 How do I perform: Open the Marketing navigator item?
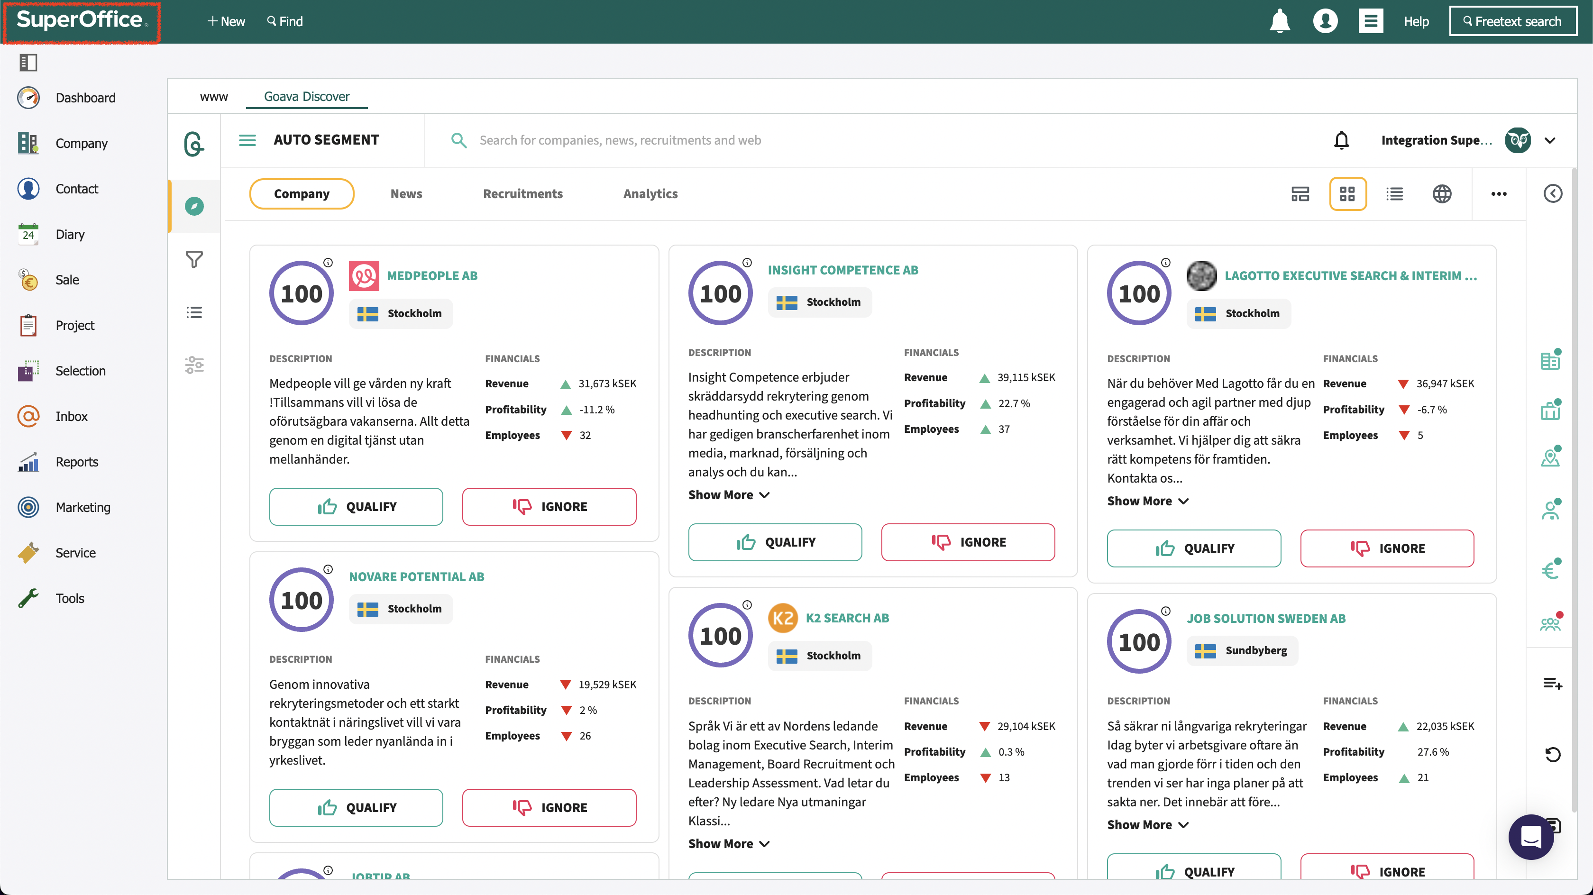coord(64,507)
